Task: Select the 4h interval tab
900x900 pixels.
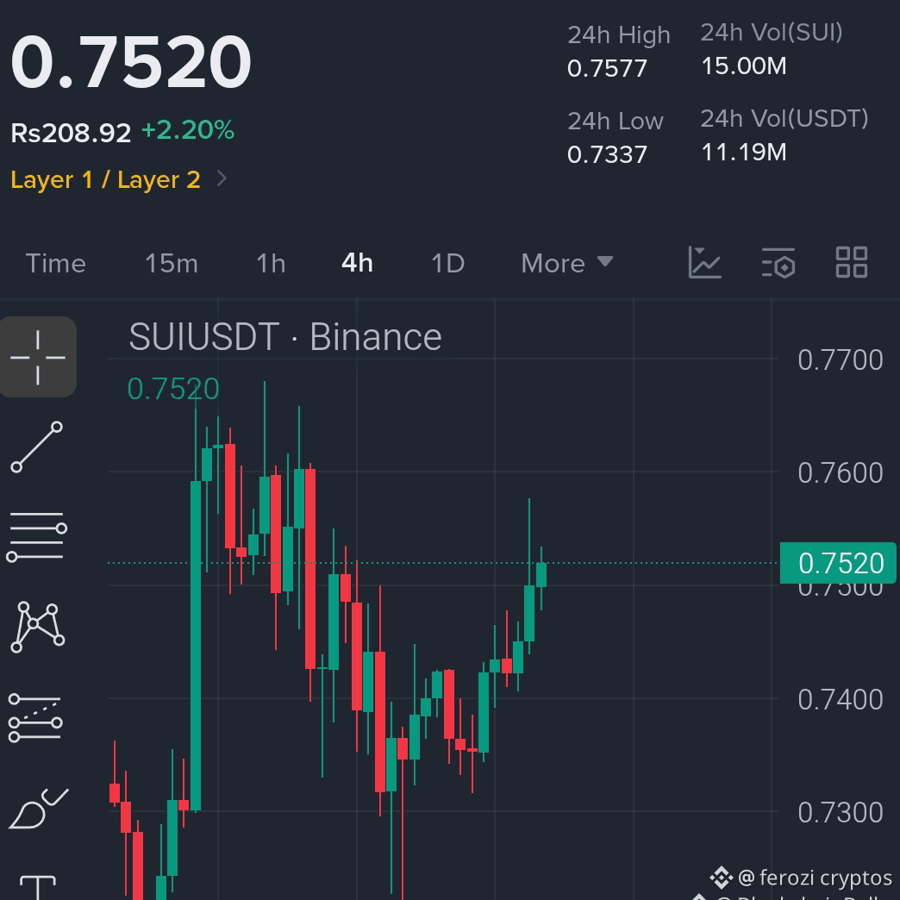Action: (357, 264)
